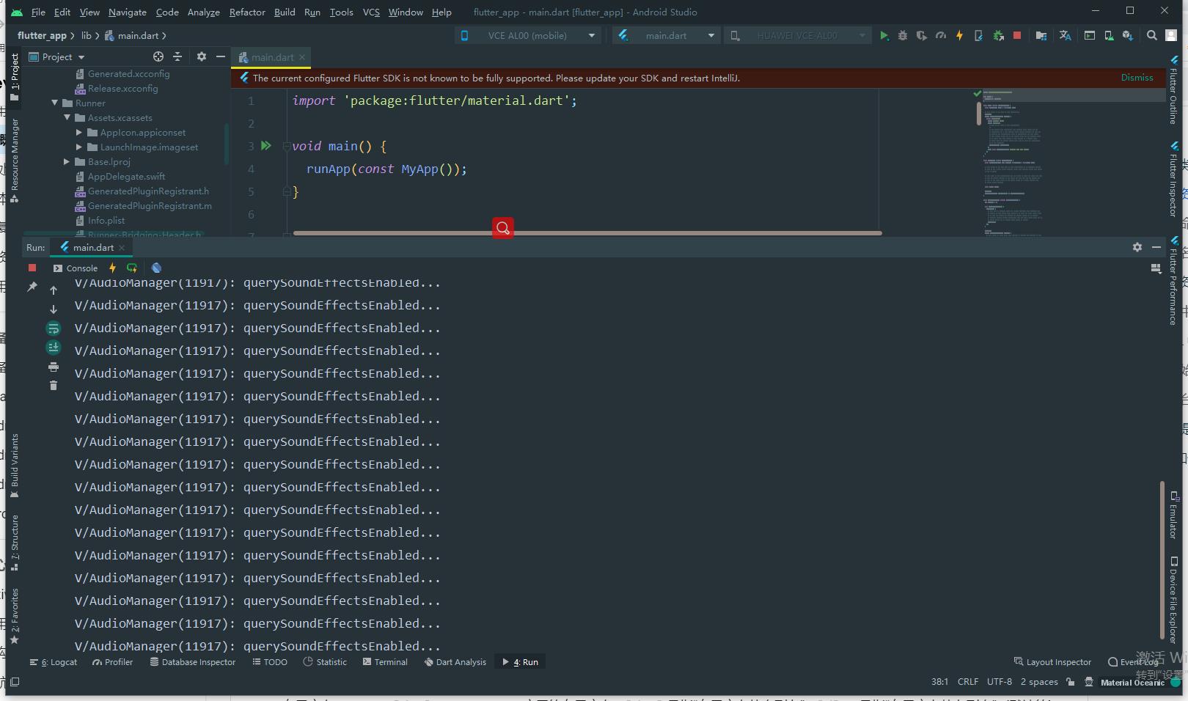
Task: Stop the app from the top toolbar
Action: click(1017, 35)
